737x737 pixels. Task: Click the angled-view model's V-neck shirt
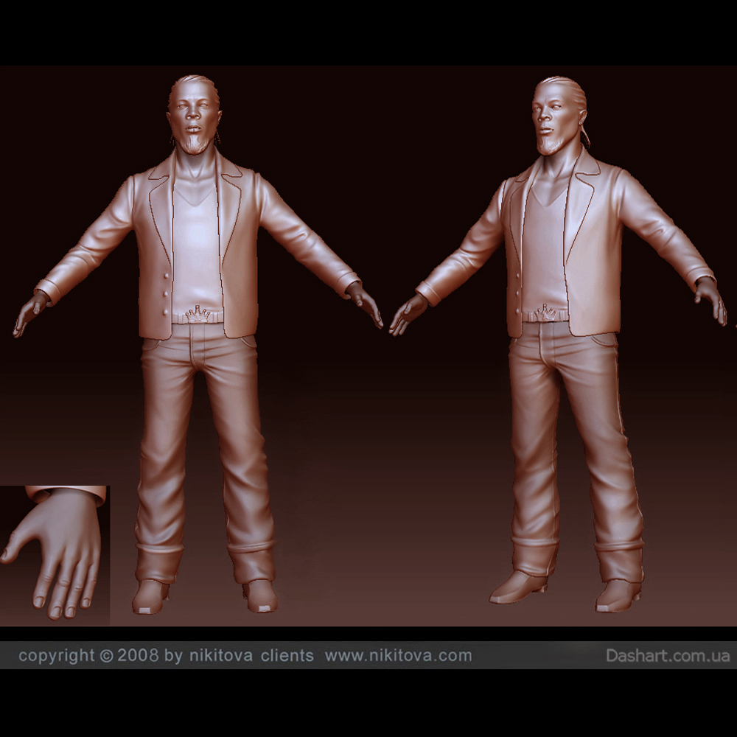544,243
